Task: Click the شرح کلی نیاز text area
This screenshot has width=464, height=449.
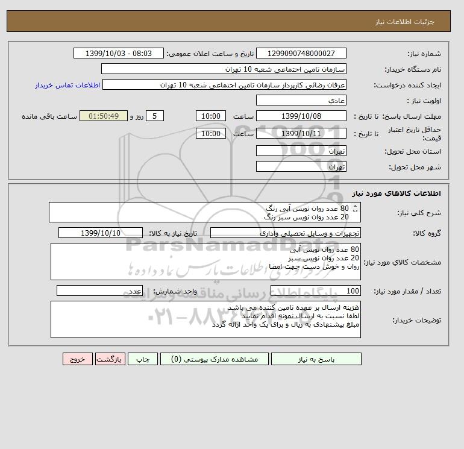Action: (205, 212)
